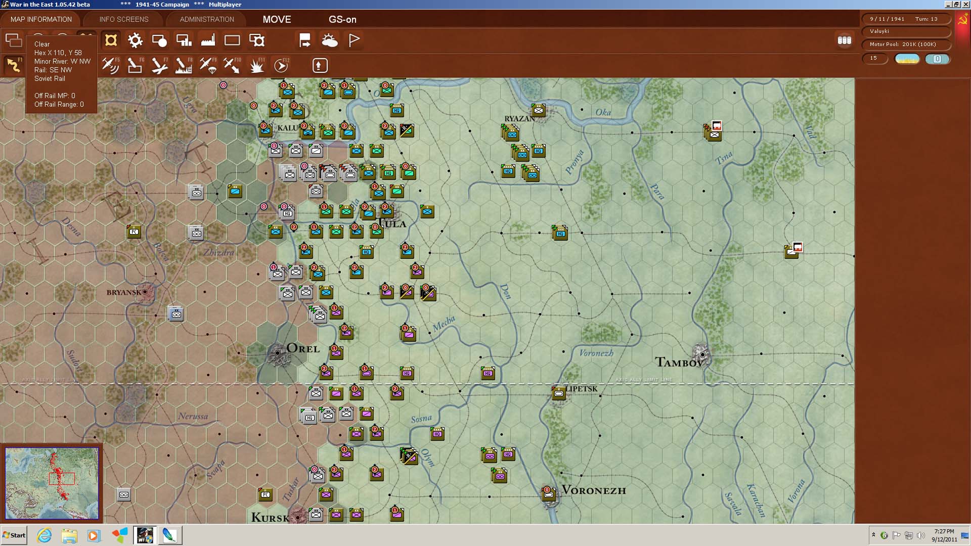
Task: Click the up-arrow box icon in the toolbar
Action: click(x=319, y=65)
